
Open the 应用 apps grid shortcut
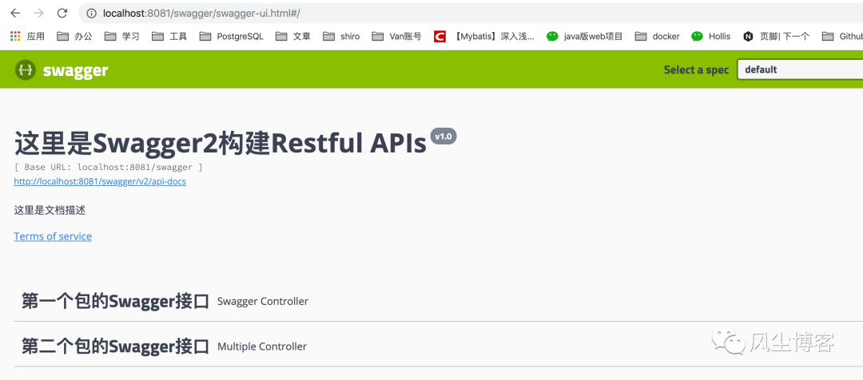(27, 36)
